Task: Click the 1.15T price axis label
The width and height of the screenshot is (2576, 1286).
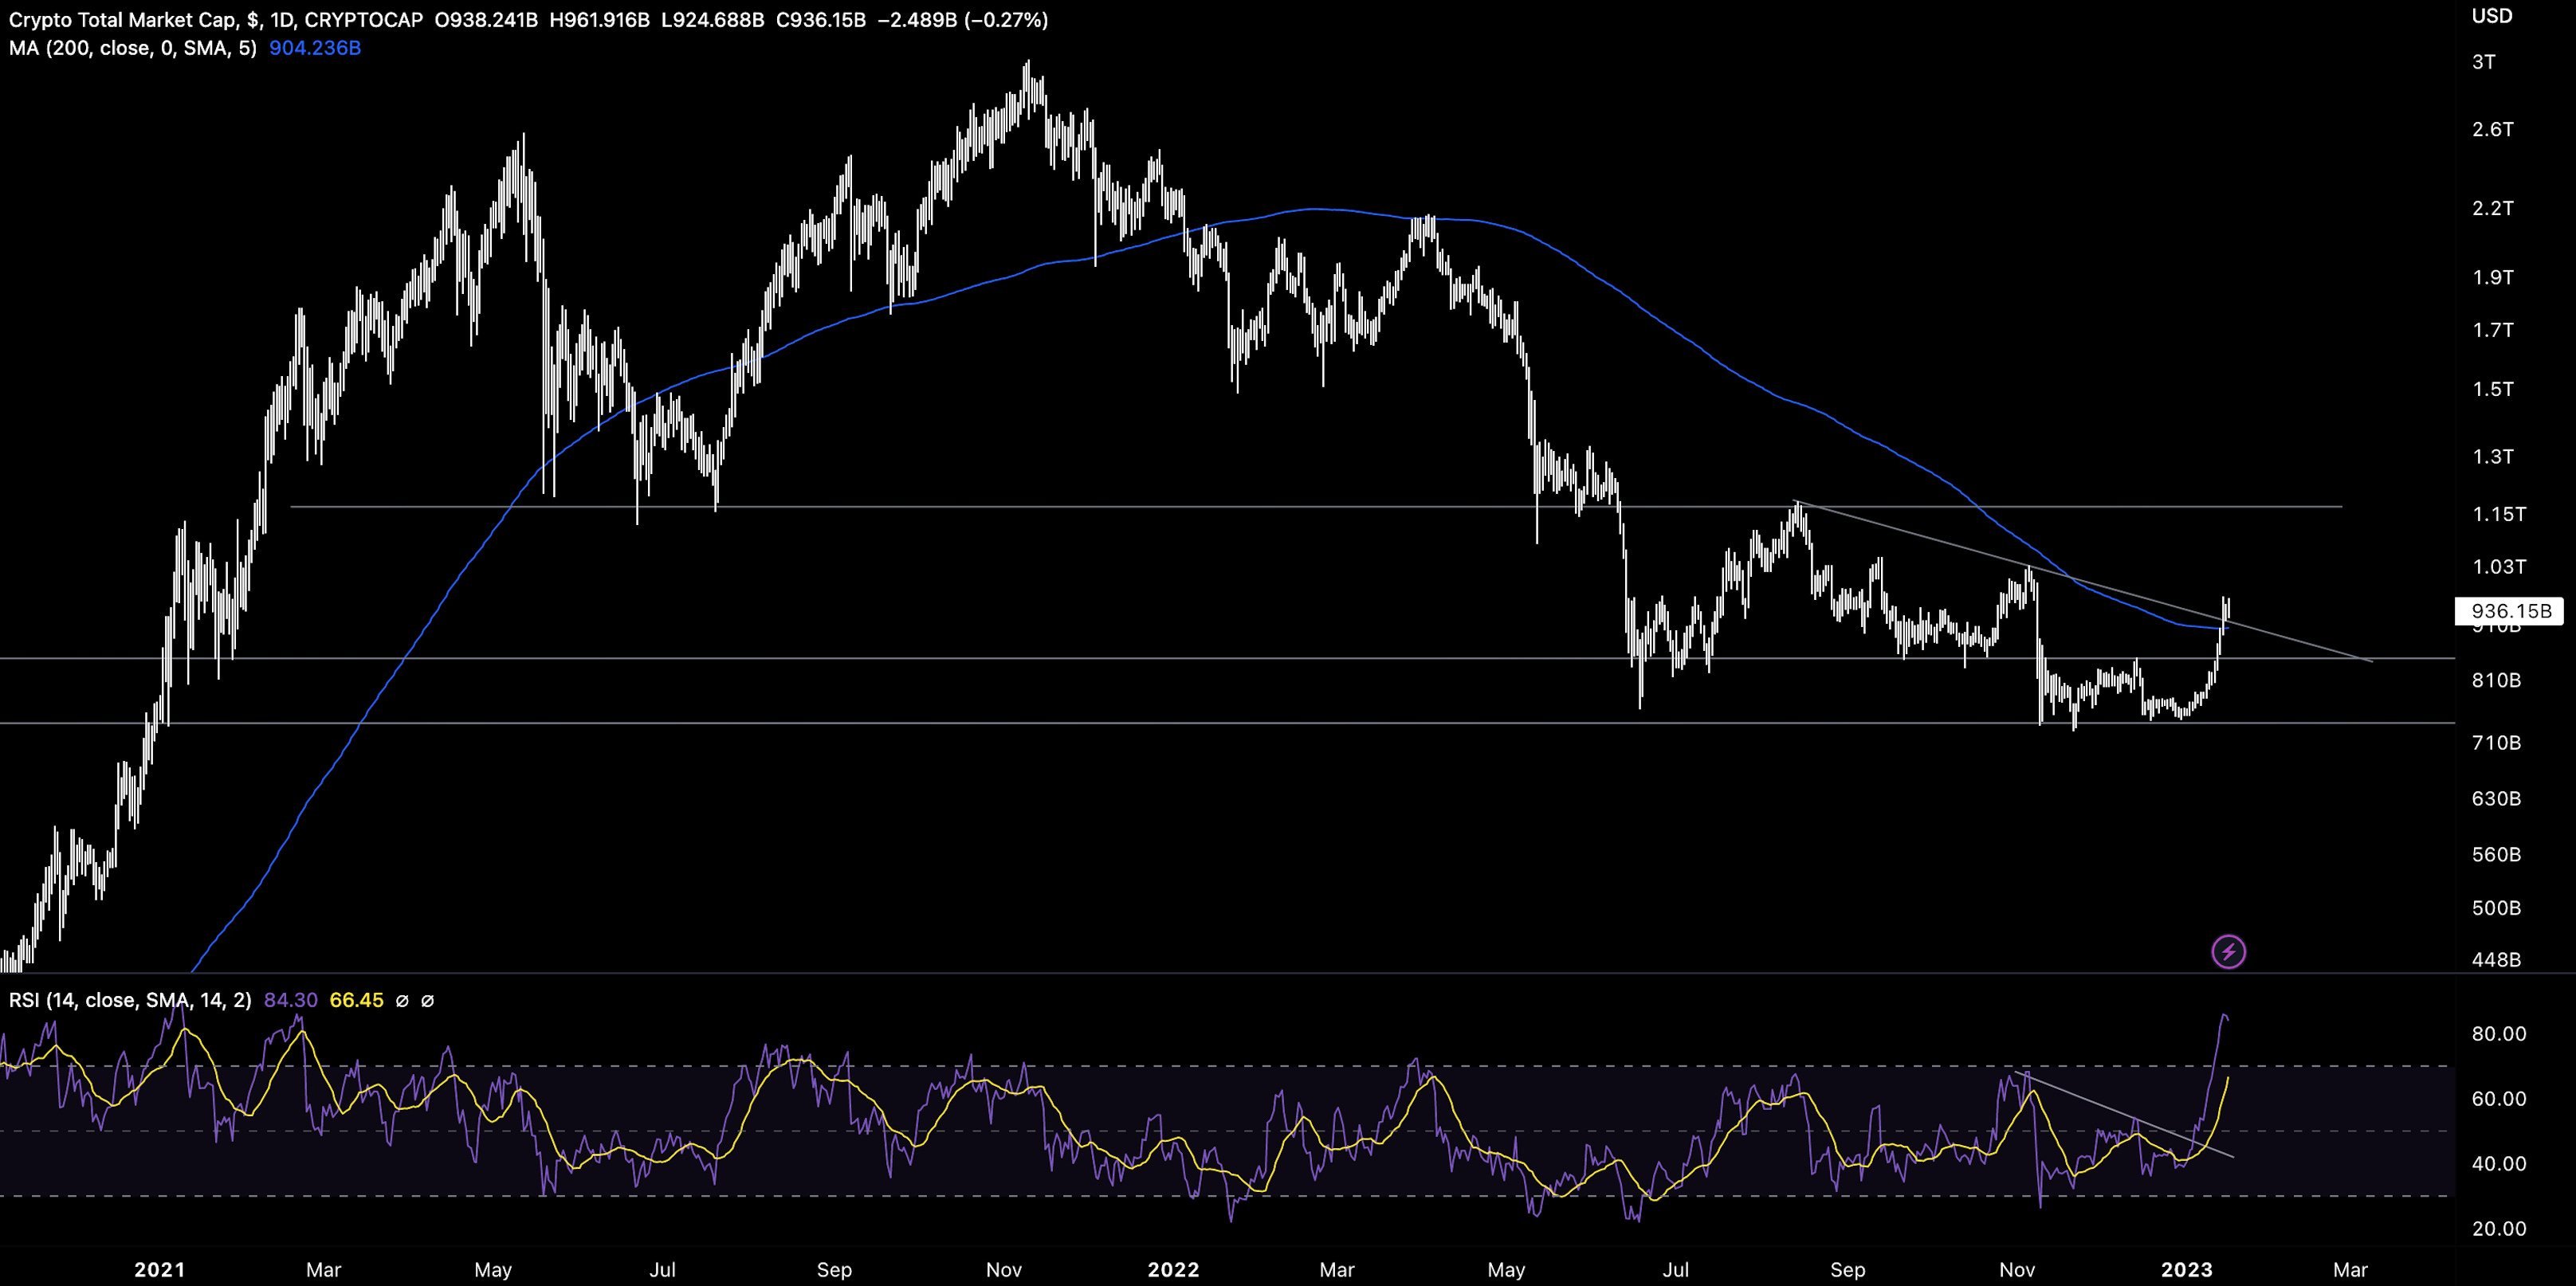Action: (x=2499, y=514)
